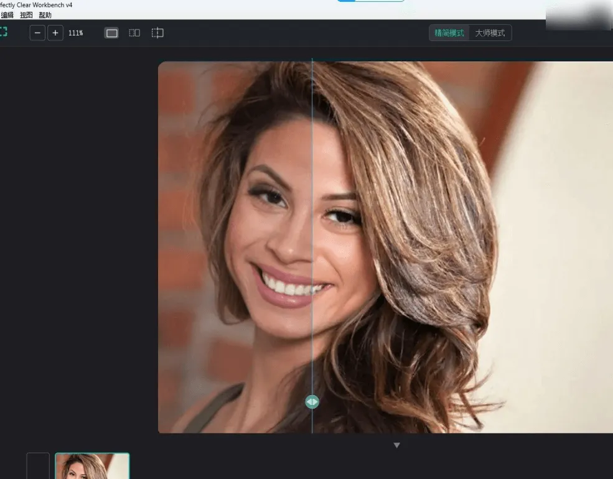This screenshot has width=613, height=479.
Task: Click the zoom out minus button
Action: coord(37,33)
